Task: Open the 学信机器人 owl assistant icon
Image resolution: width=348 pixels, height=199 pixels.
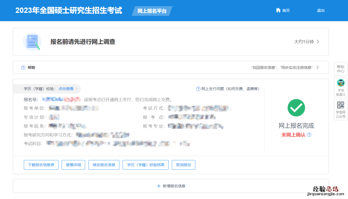Action: click(x=341, y=83)
